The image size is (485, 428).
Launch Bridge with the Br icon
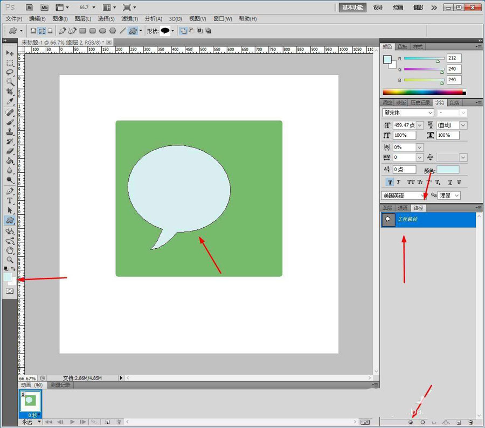point(30,8)
